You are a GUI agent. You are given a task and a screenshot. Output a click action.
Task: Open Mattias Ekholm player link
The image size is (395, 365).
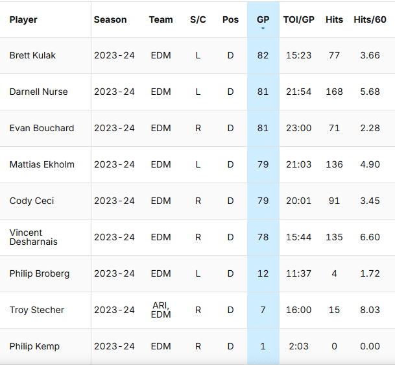point(42,164)
